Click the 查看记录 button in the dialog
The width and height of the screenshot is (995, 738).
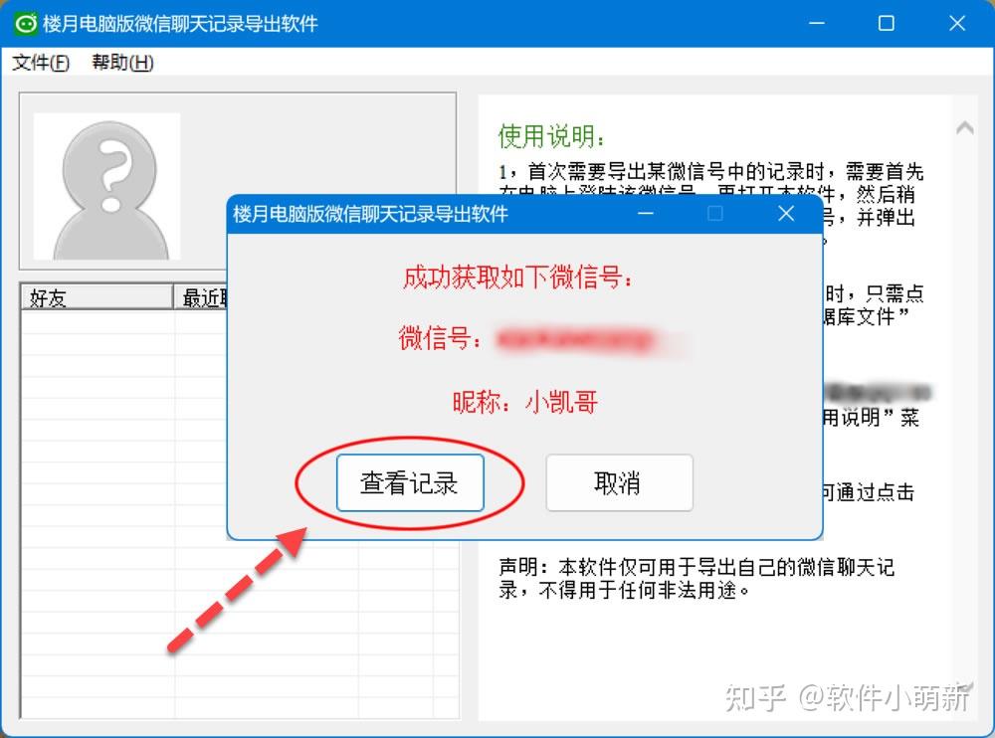410,481
